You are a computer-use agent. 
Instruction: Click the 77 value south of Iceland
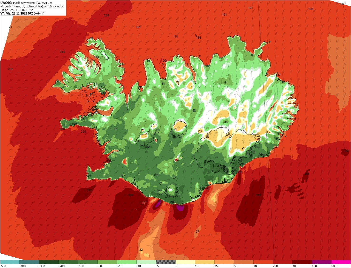[x=197, y=232]
